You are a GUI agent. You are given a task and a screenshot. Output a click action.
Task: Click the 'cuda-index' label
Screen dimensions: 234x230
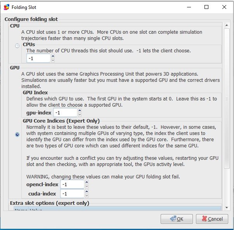coord(42,194)
